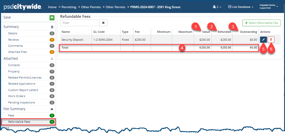Viewport: 285px width, 135px height.
Task: Collapse the Attached section icon
Action: tap(52, 59)
